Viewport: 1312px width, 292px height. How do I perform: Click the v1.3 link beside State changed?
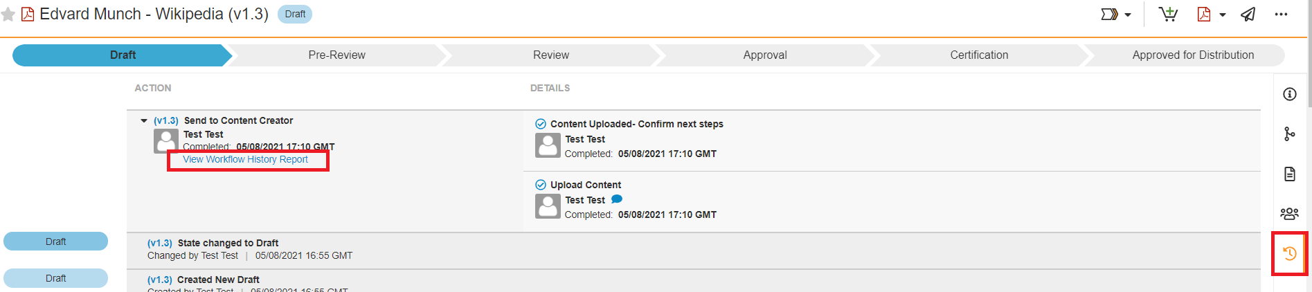click(160, 243)
